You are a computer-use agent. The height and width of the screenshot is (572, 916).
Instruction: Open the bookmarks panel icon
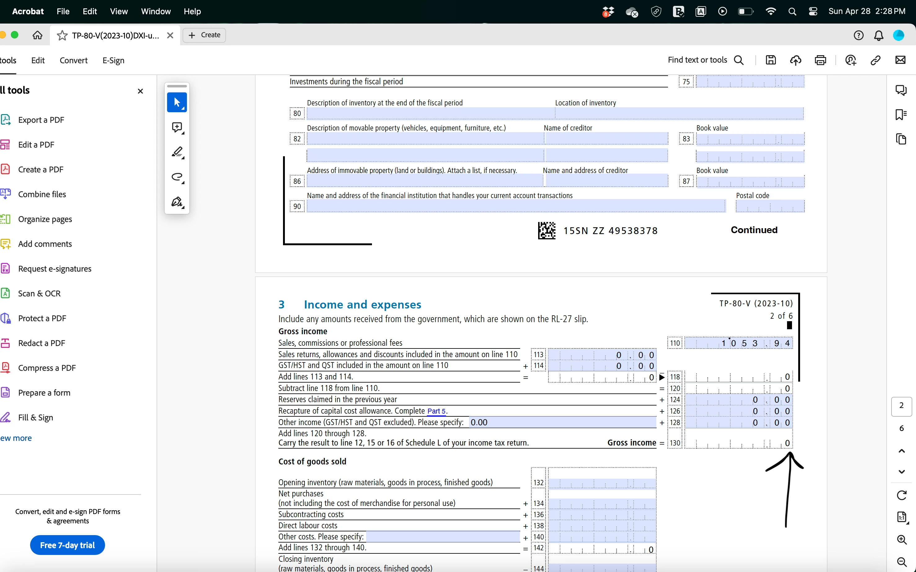901,115
